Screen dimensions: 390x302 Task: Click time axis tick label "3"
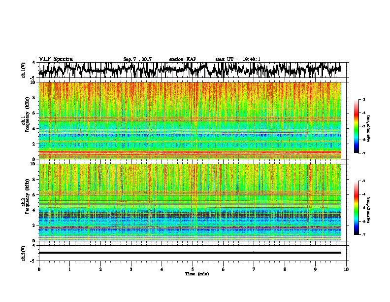(131, 269)
